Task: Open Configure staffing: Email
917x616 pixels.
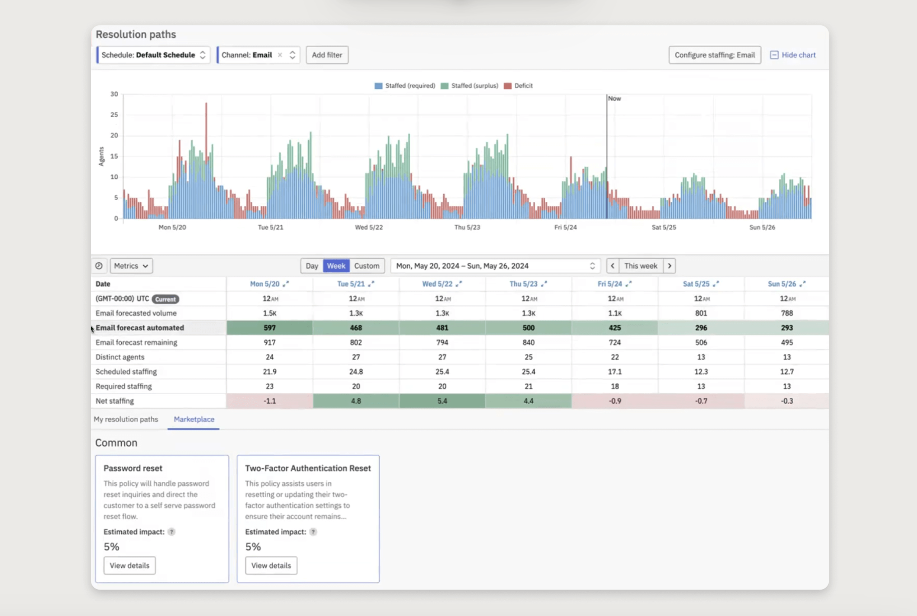Action: pyautogui.click(x=715, y=55)
